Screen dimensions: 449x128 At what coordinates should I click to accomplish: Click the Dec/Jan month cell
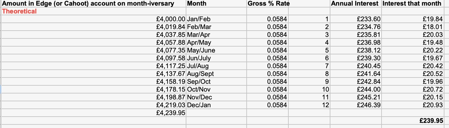click(216, 105)
